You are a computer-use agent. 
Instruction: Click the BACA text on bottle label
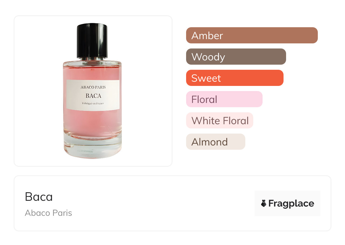(x=93, y=96)
